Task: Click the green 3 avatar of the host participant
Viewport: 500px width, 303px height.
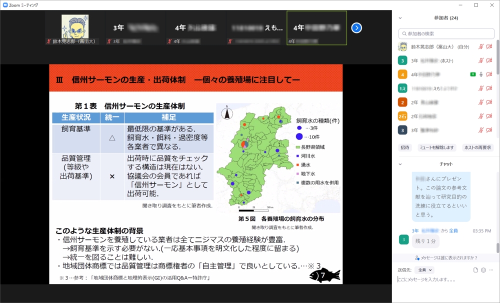Action: coord(402,60)
